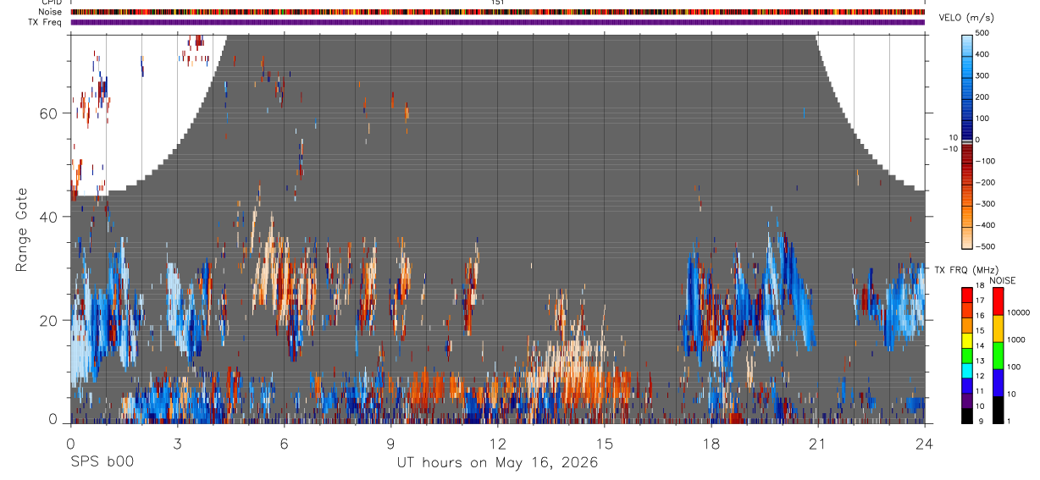
Task: Click the CPID value 151
Action: [x=497, y=3]
